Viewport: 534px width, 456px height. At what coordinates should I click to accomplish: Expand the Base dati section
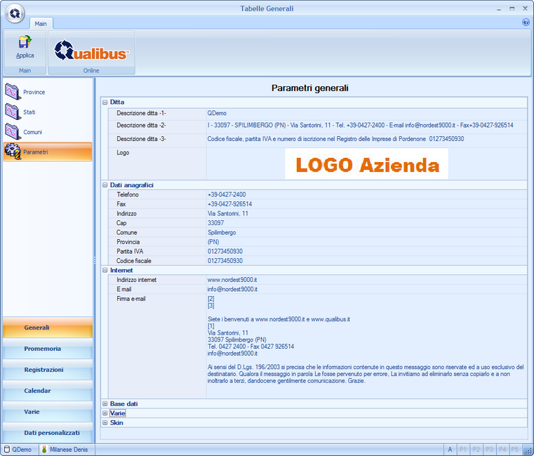(x=105, y=404)
